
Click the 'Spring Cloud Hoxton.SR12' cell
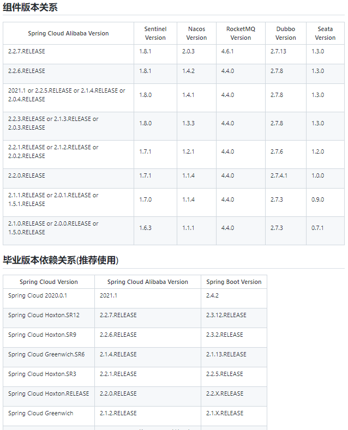click(x=49, y=318)
